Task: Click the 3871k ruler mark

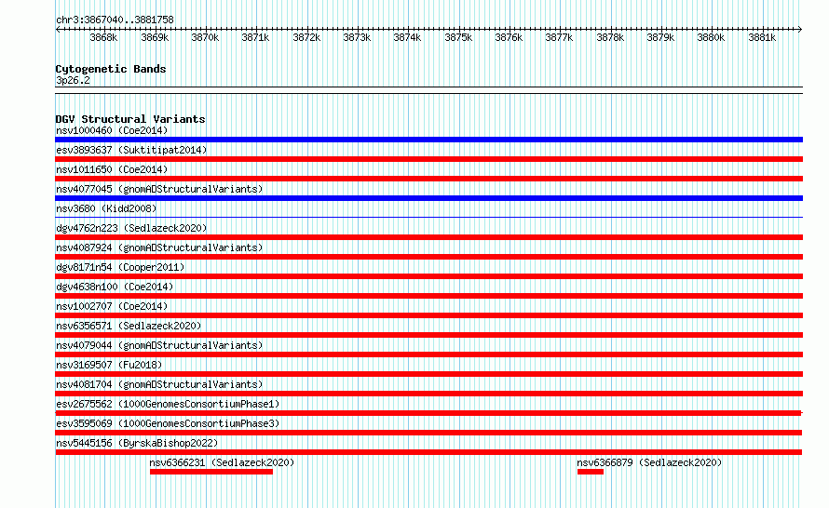Action: (x=255, y=37)
